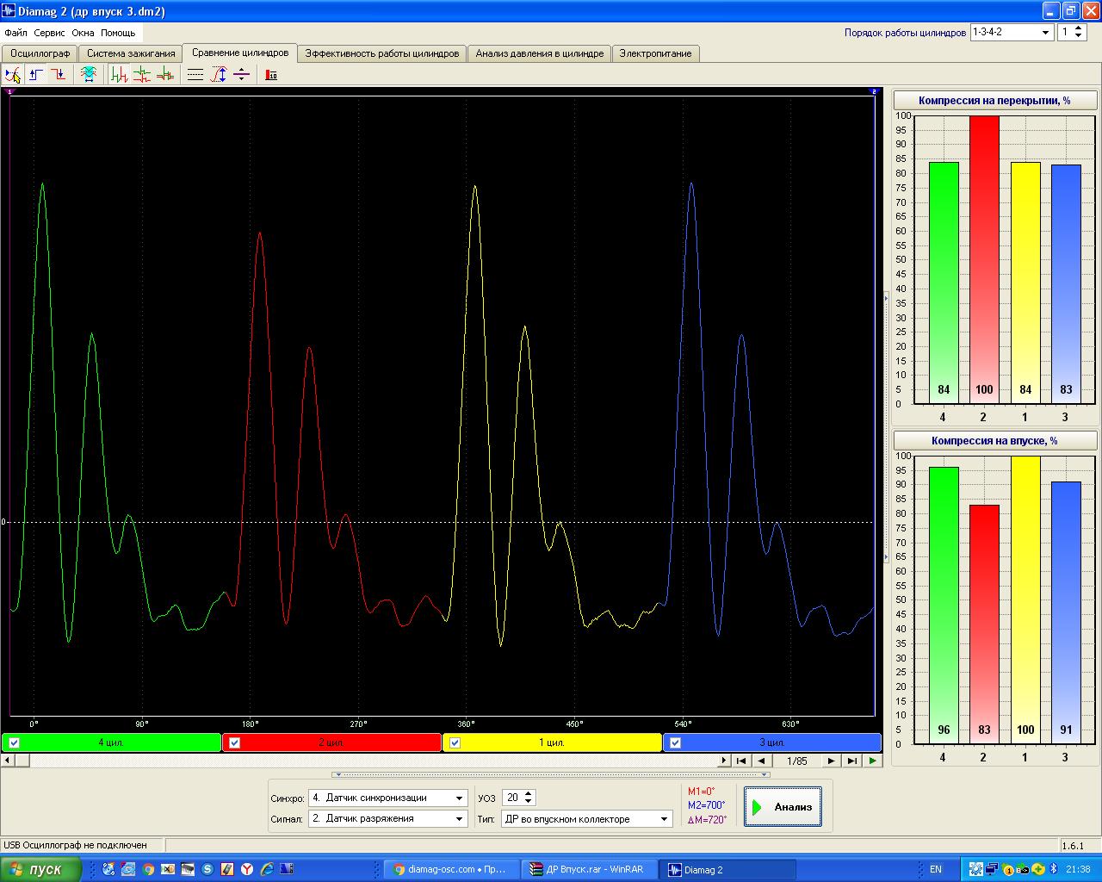Switch to the Система зажигания tab
The width and height of the screenshot is (1102, 882).
click(x=131, y=53)
